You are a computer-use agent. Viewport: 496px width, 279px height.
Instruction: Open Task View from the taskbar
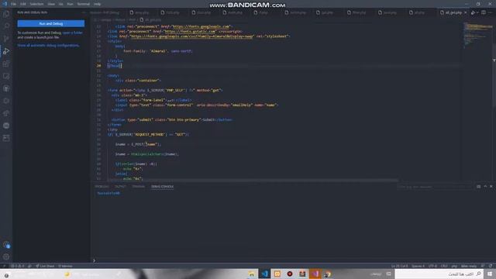[388, 274]
